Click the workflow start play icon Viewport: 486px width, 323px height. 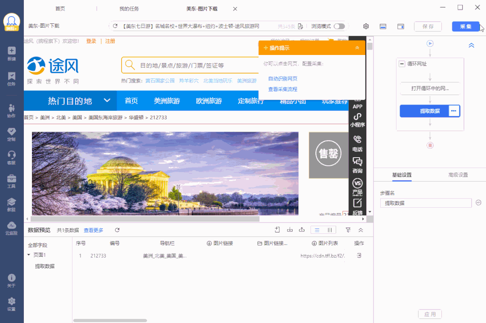tap(430, 44)
